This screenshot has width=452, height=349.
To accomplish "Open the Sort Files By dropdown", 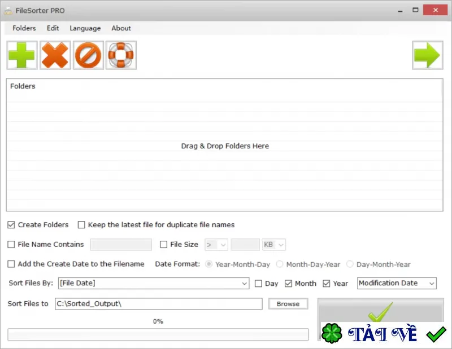I will (x=154, y=283).
